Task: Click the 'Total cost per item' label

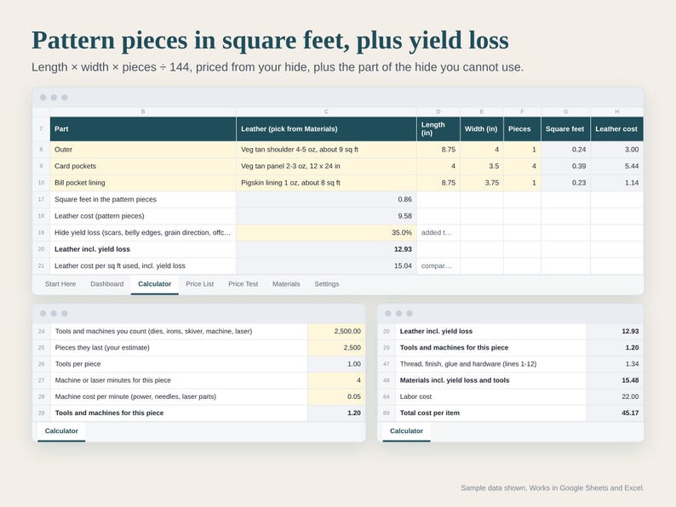Action: tap(430, 413)
